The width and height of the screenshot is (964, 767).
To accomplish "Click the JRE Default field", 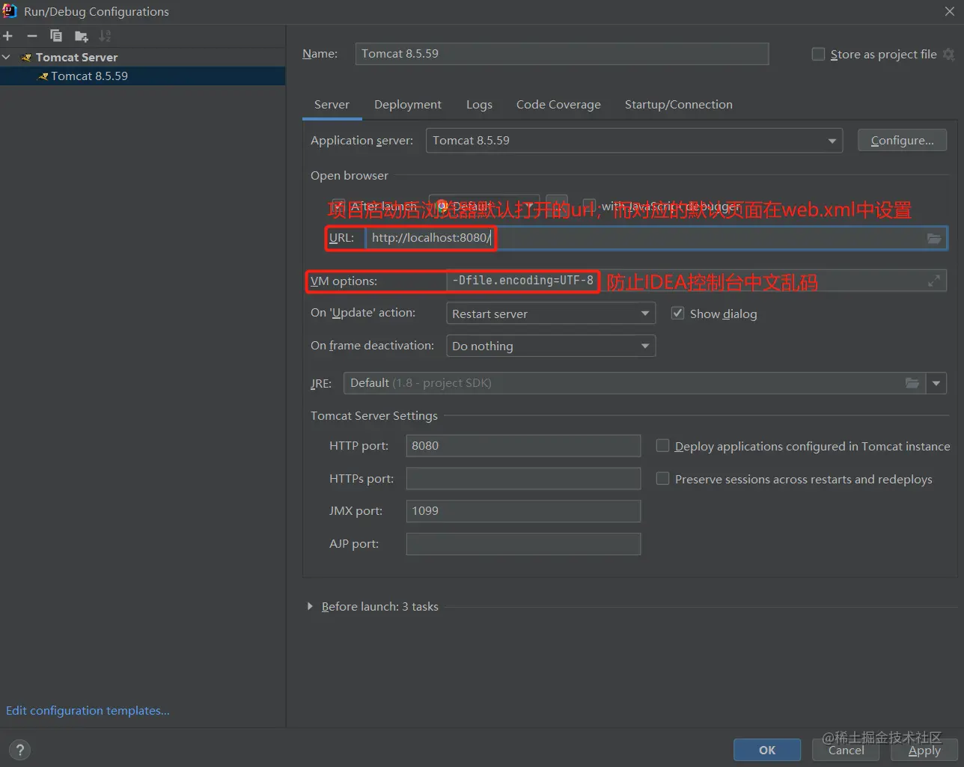I will pos(635,383).
